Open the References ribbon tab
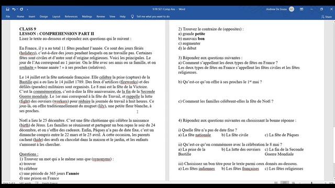Viewport: 335px width, 188px height. tap(71, 16)
